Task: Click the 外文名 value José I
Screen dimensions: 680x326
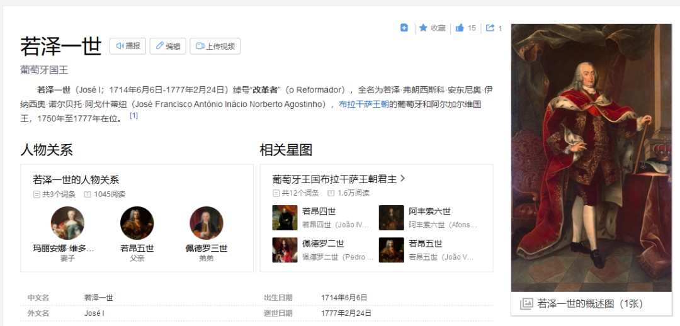Action: (x=94, y=313)
